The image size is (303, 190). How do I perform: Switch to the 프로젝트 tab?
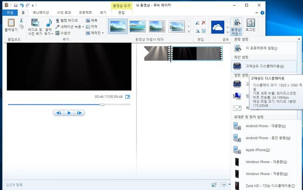[85, 13]
